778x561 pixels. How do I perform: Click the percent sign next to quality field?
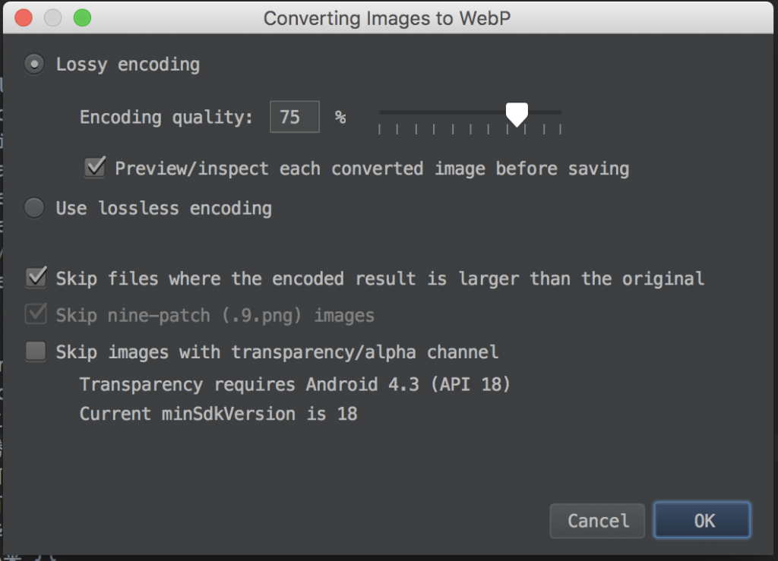[340, 117]
